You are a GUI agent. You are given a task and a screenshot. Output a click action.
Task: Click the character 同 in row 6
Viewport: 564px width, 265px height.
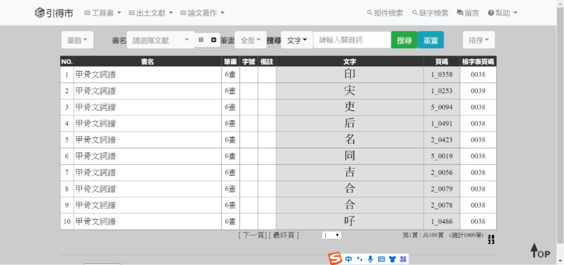pos(349,156)
